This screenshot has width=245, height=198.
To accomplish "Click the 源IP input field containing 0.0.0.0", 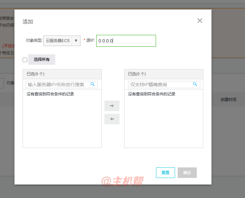I will tap(126, 41).
